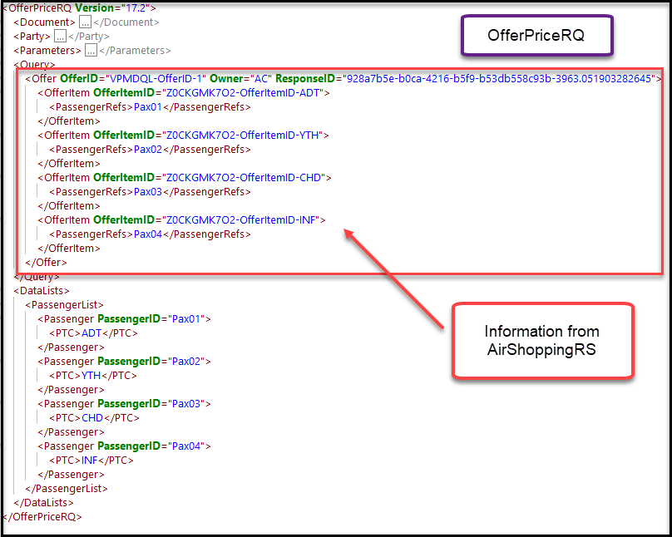Click the OfferItemID value ending in YTH
Image resolution: width=672 pixels, height=537 pixels.
245,135
